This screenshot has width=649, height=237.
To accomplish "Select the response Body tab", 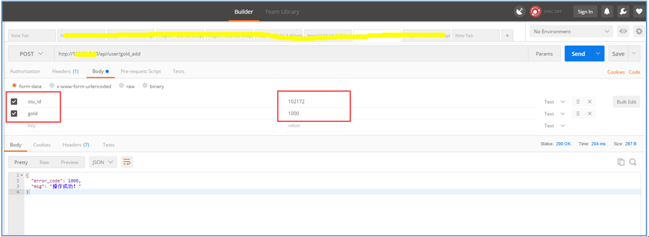I will tap(16, 145).
